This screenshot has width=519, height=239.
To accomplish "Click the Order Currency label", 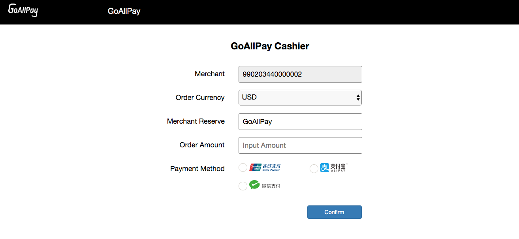I will click(x=200, y=98).
